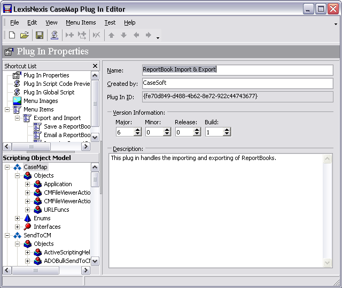Increase the Major version number
The width and height of the screenshot is (342, 288).
coord(137,129)
